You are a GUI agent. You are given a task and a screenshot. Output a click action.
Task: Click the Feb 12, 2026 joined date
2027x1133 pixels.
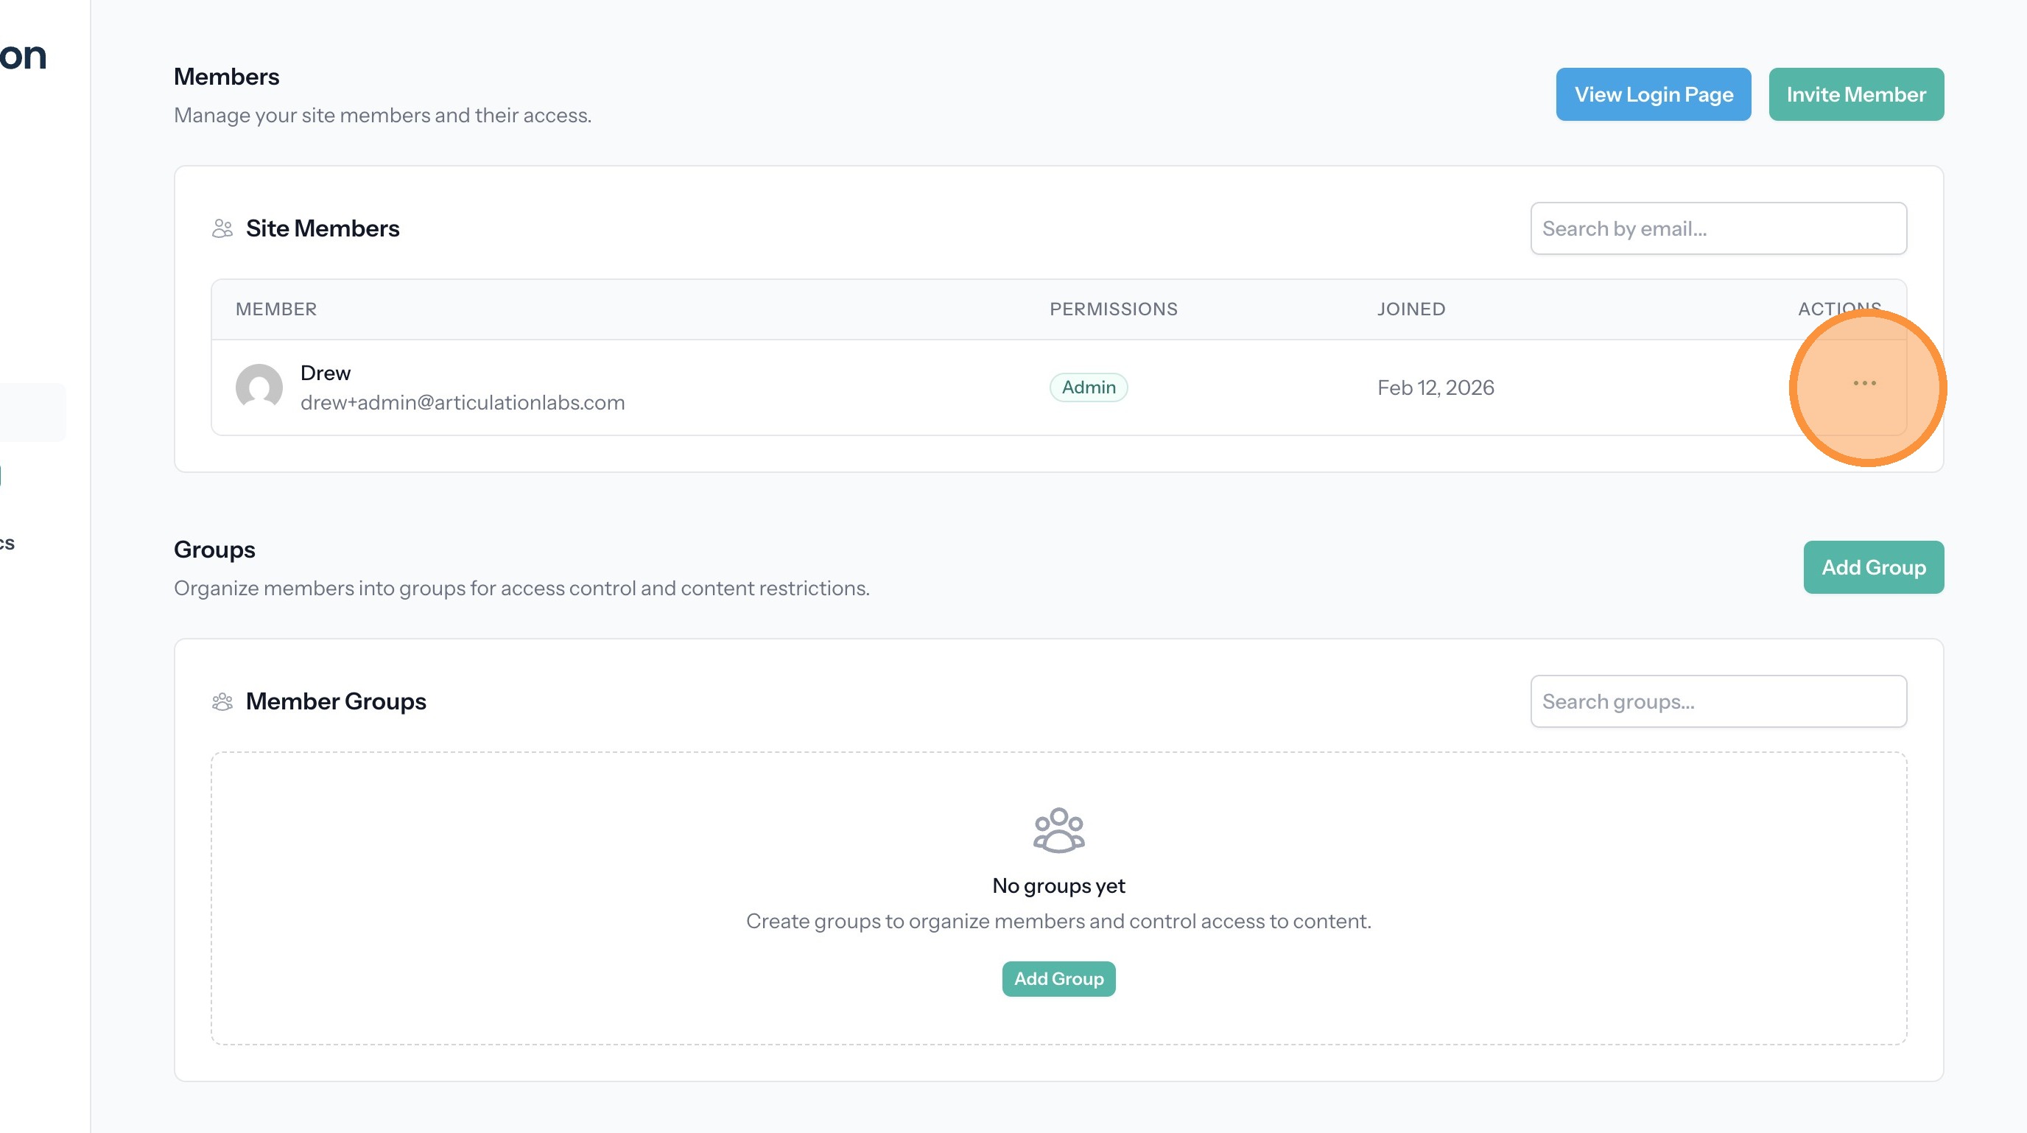point(1436,388)
